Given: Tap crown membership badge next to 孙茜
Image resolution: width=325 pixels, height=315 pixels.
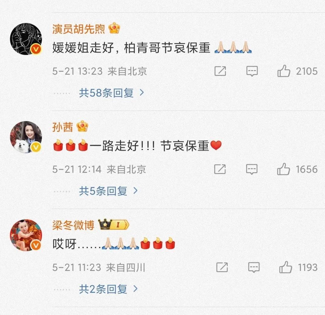Looking at the screenshot, I should pyautogui.click(x=82, y=126).
